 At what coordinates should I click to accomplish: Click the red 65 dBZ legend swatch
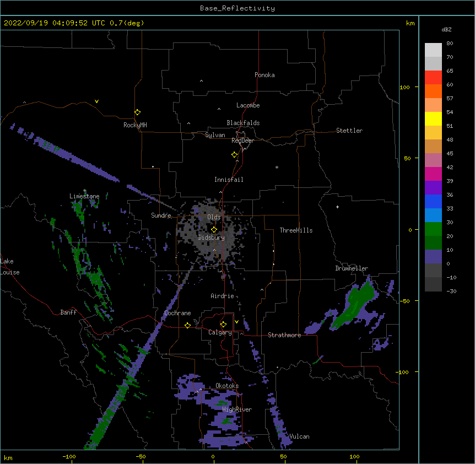click(x=433, y=78)
